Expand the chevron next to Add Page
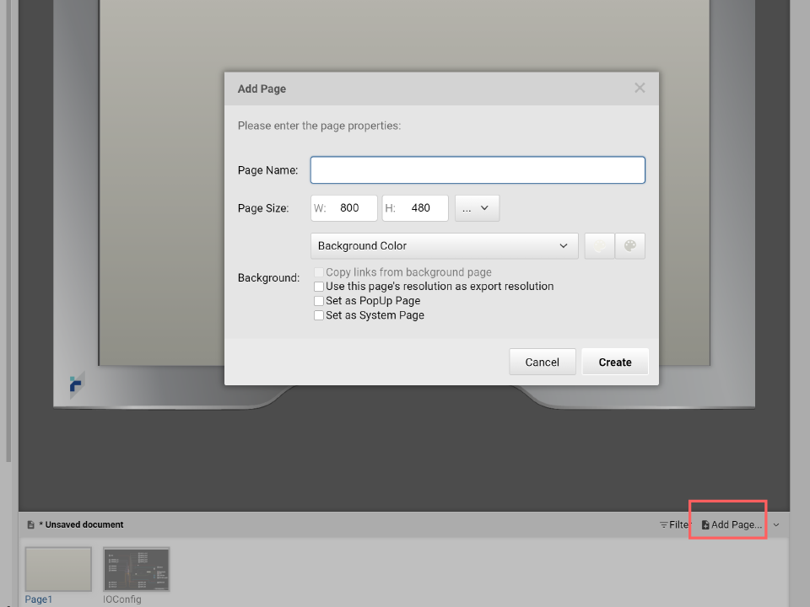 [x=776, y=525]
